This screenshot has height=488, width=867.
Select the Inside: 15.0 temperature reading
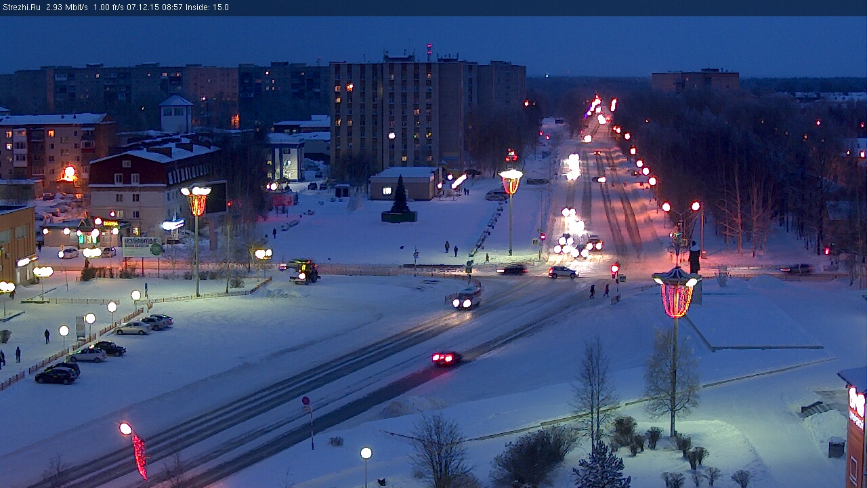(x=207, y=7)
